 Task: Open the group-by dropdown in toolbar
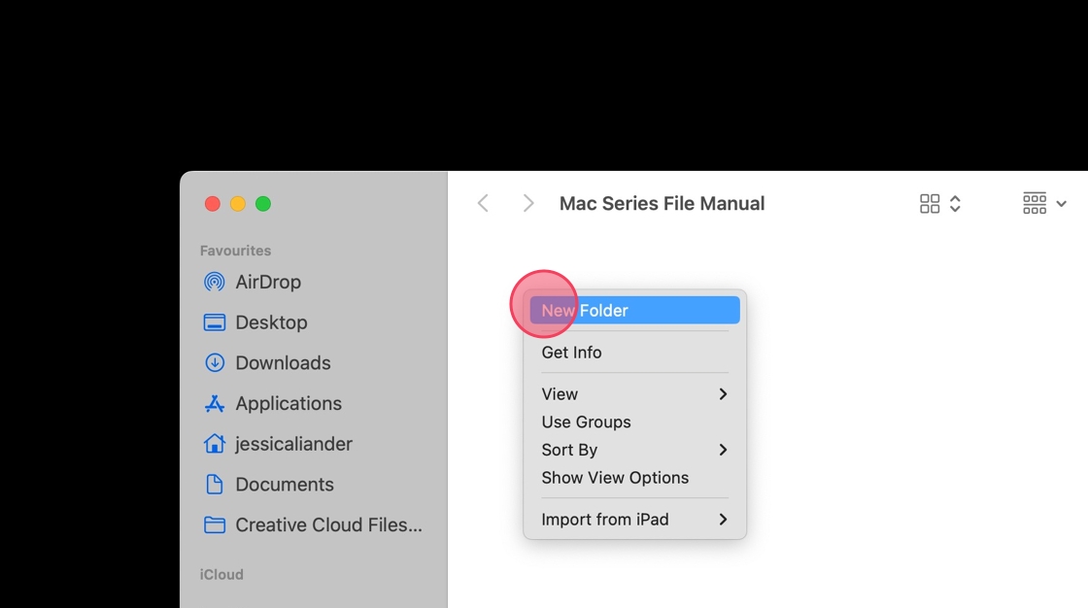coord(1044,203)
